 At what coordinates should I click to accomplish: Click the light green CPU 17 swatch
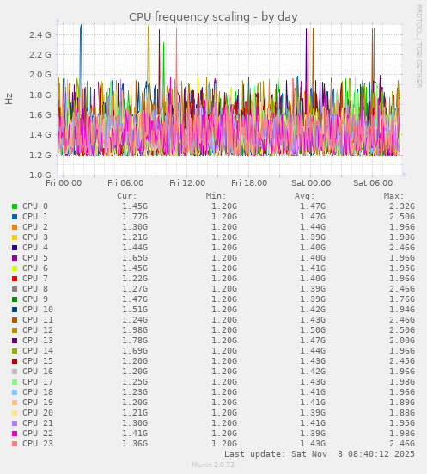tap(15, 382)
